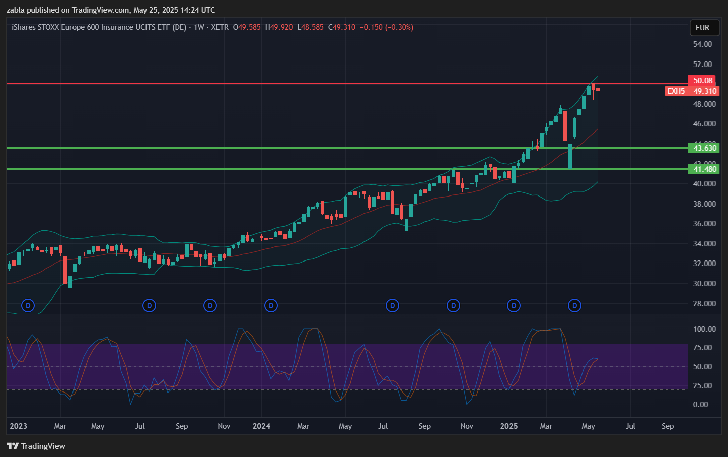The width and height of the screenshot is (728, 457).
Task: Click the TradingView logo at bottom left
Action: point(36,446)
